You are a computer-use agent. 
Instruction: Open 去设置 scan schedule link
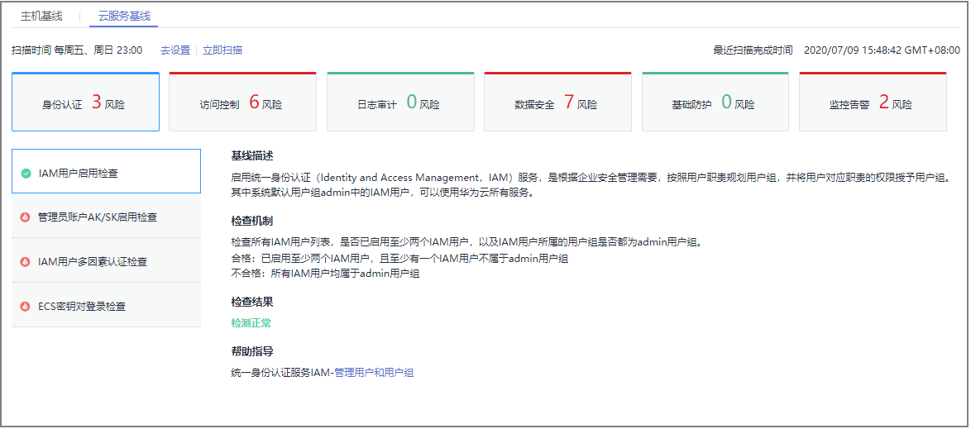tap(175, 50)
